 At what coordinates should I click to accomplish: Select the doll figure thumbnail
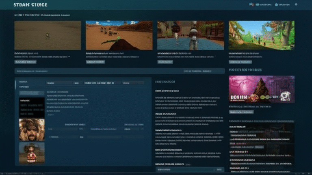[32, 153]
